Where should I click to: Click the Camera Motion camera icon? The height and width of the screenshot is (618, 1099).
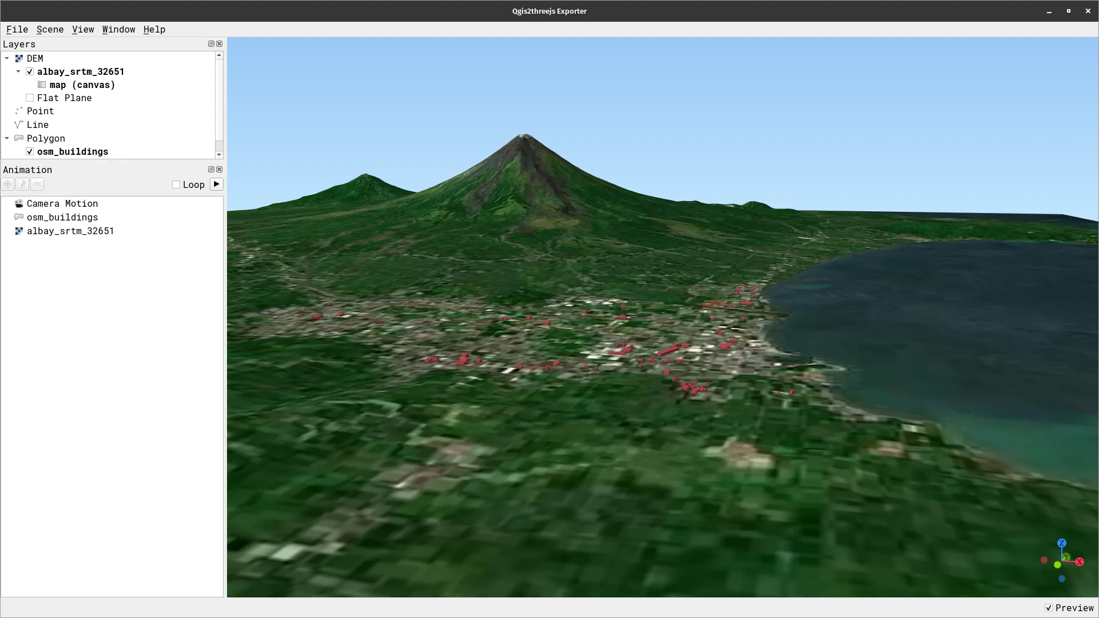tap(19, 203)
